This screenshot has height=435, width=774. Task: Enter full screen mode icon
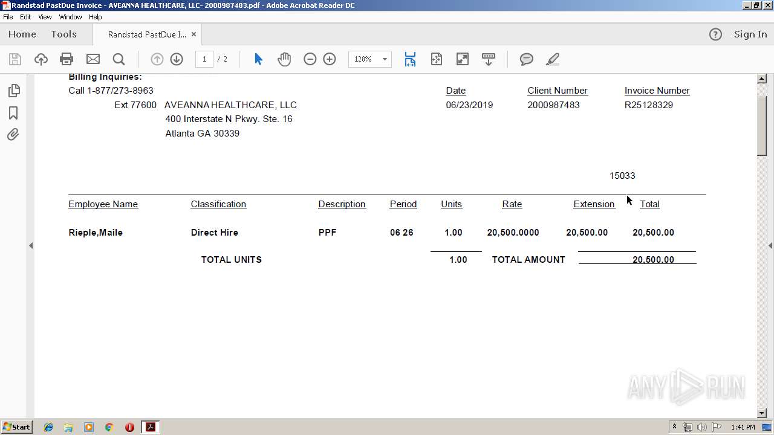coord(463,59)
